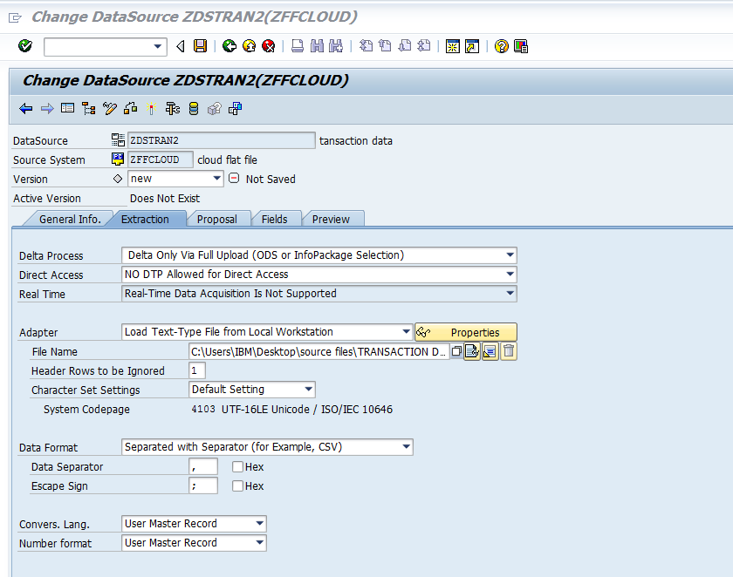Select the Display/Change pencil icon

point(109,108)
